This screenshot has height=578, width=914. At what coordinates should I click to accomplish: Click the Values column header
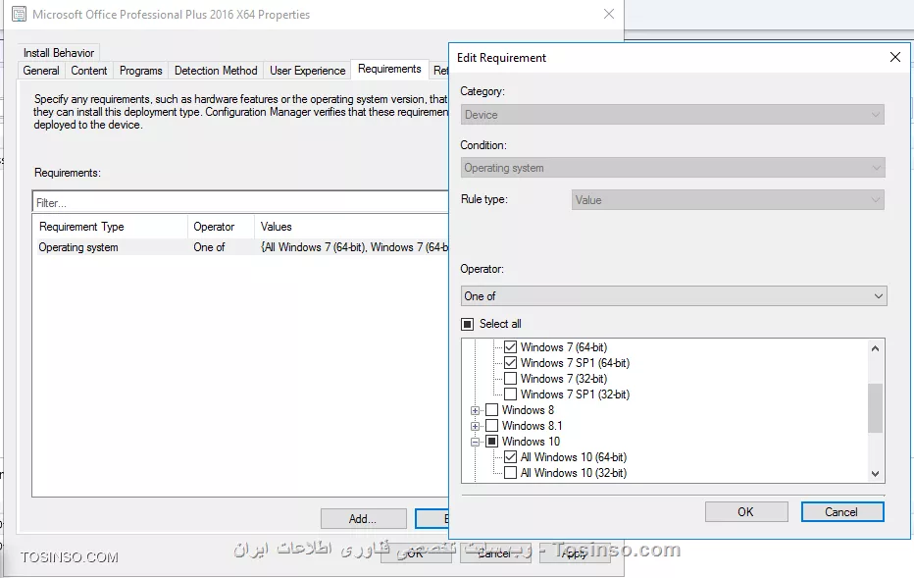click(x=351, y=227)
